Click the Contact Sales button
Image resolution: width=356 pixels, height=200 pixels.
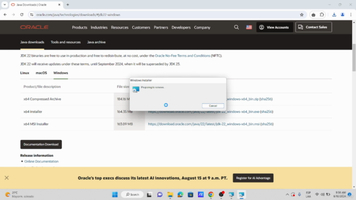click(x=313, y=27)
